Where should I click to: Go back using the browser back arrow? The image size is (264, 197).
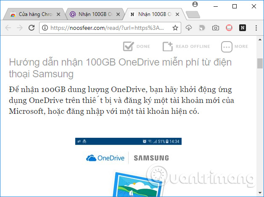[x=8, y=28]
